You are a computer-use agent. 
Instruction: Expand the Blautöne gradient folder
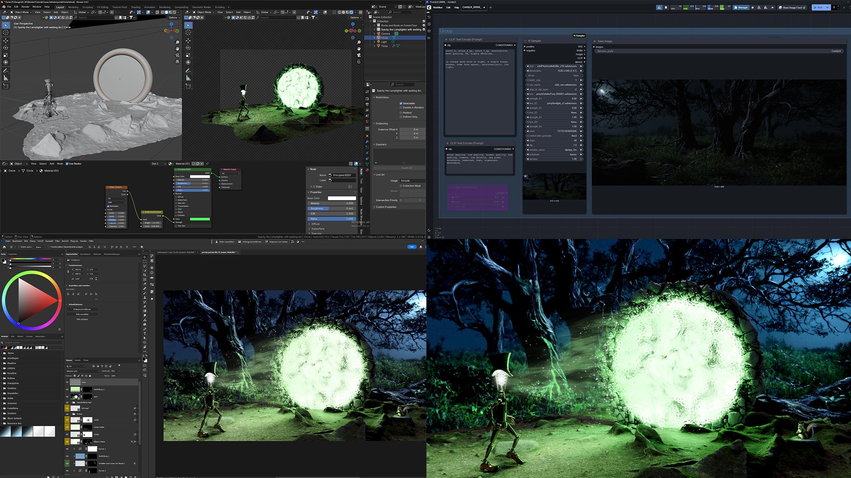tap(2, 363)
